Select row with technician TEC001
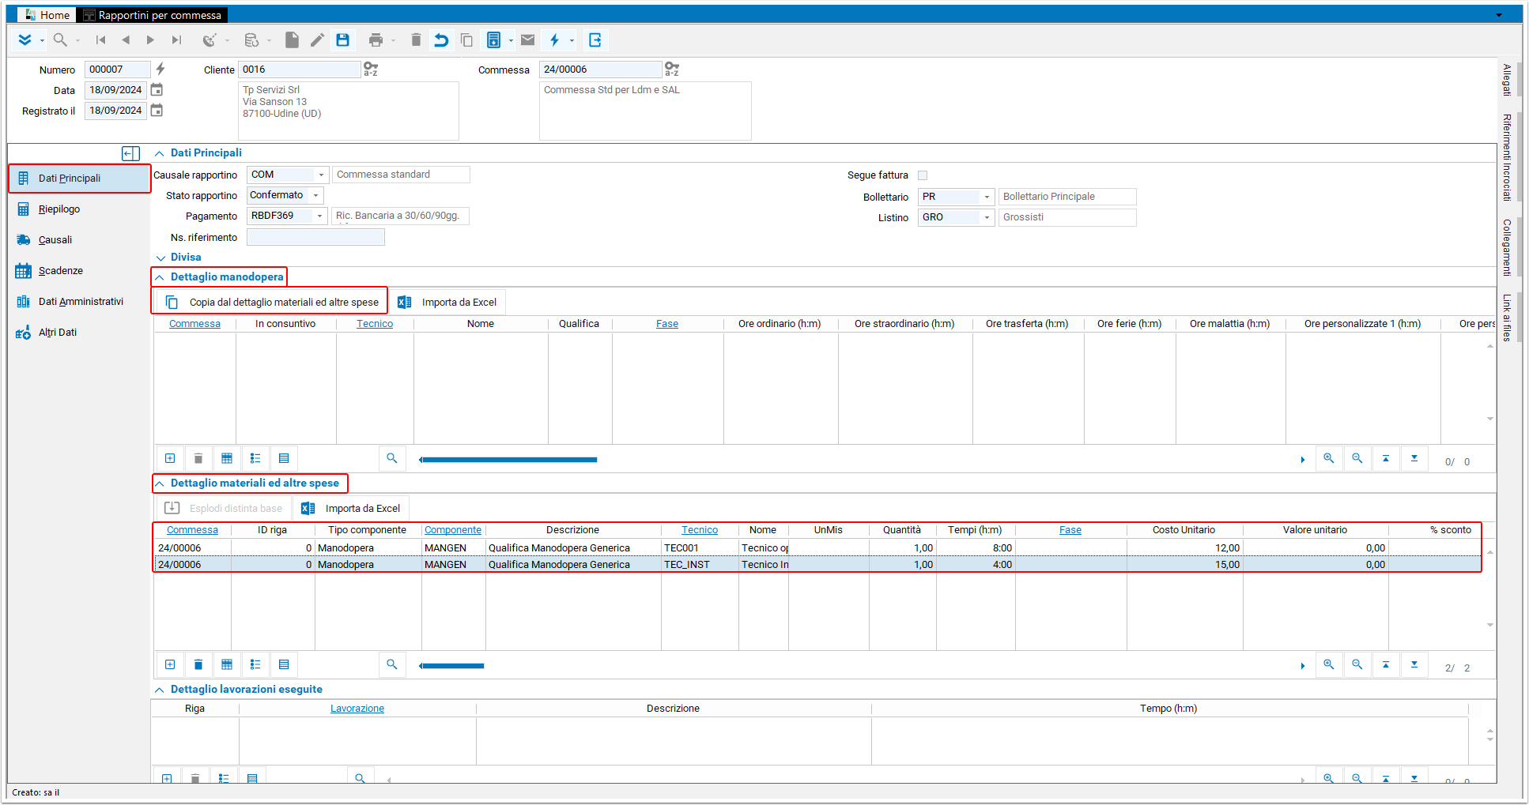This screenshot has height=805, width=1529. [x=817, y=548]
